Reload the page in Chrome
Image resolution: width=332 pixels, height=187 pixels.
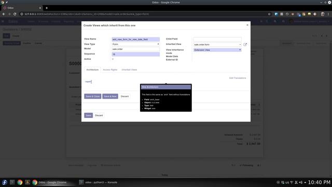coord(15,14)
